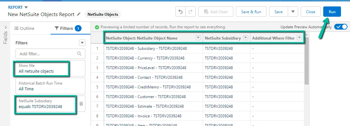Select the Currency - TSTDRV2039248 row cell

pyautogui.click(x=153, y=58)
